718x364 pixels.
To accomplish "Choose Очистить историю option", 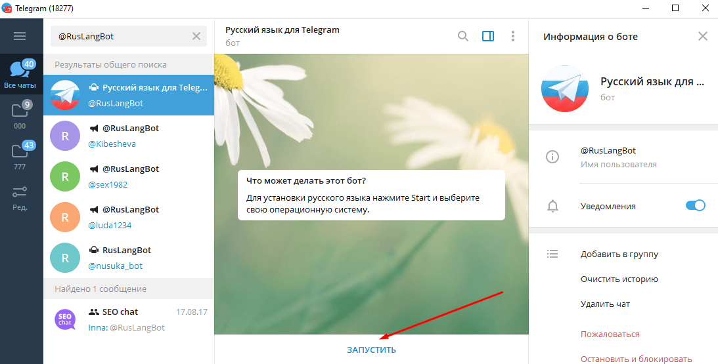I will click(619, 279).
